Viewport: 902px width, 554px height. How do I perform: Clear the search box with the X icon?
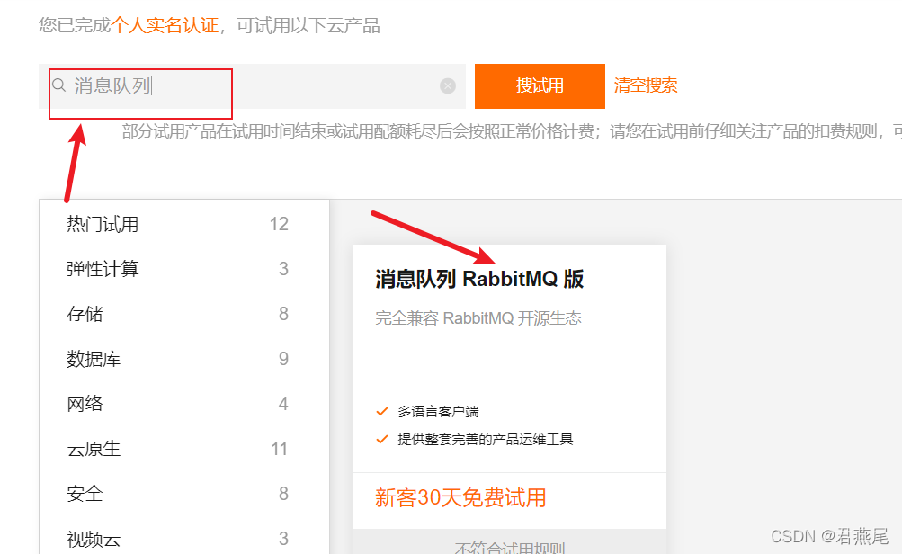point(448,85)
